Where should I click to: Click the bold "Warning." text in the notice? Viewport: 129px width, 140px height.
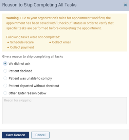tap(13, 18)
